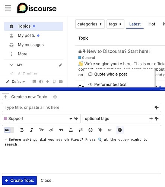Viewport: 165px width, 187px height.
Task: Open the More sidebar menu
Action: (34, 54)
